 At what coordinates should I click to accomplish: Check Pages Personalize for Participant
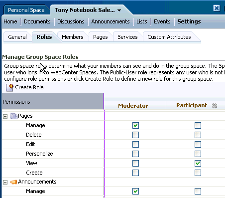[x=198, y=154]
